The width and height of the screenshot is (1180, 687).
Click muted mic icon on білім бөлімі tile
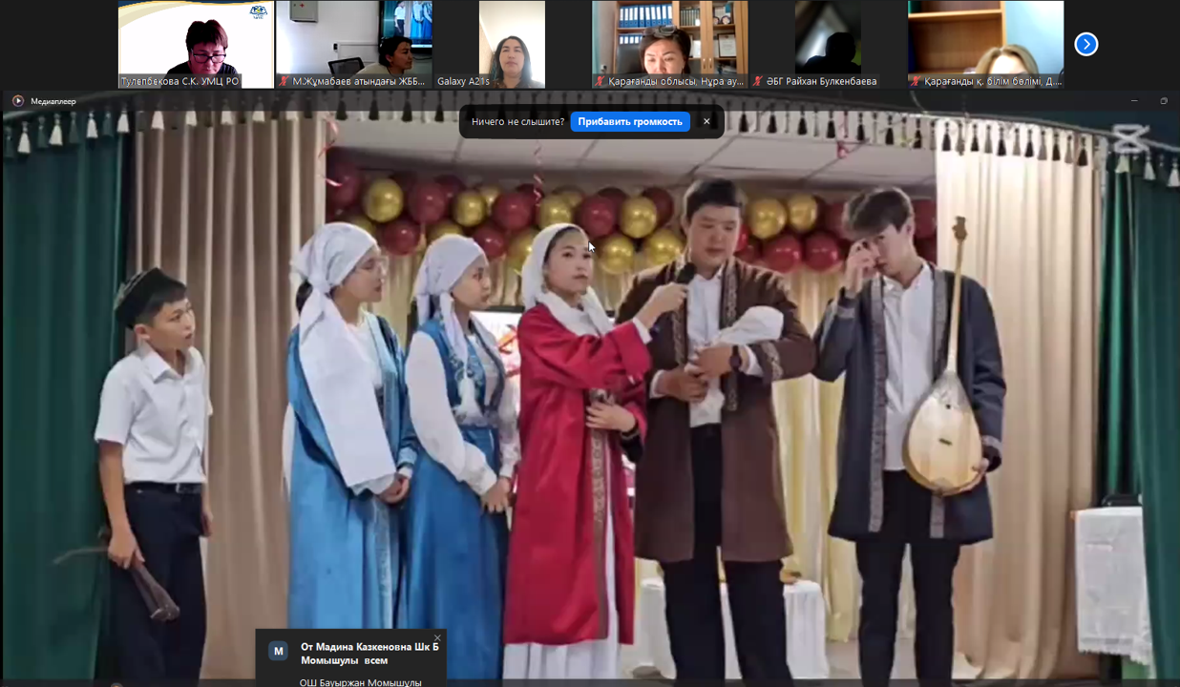coord(916,82)
